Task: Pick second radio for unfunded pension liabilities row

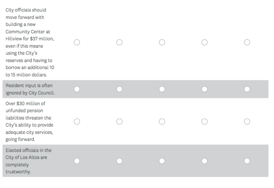Action: (x=119, y=122)
